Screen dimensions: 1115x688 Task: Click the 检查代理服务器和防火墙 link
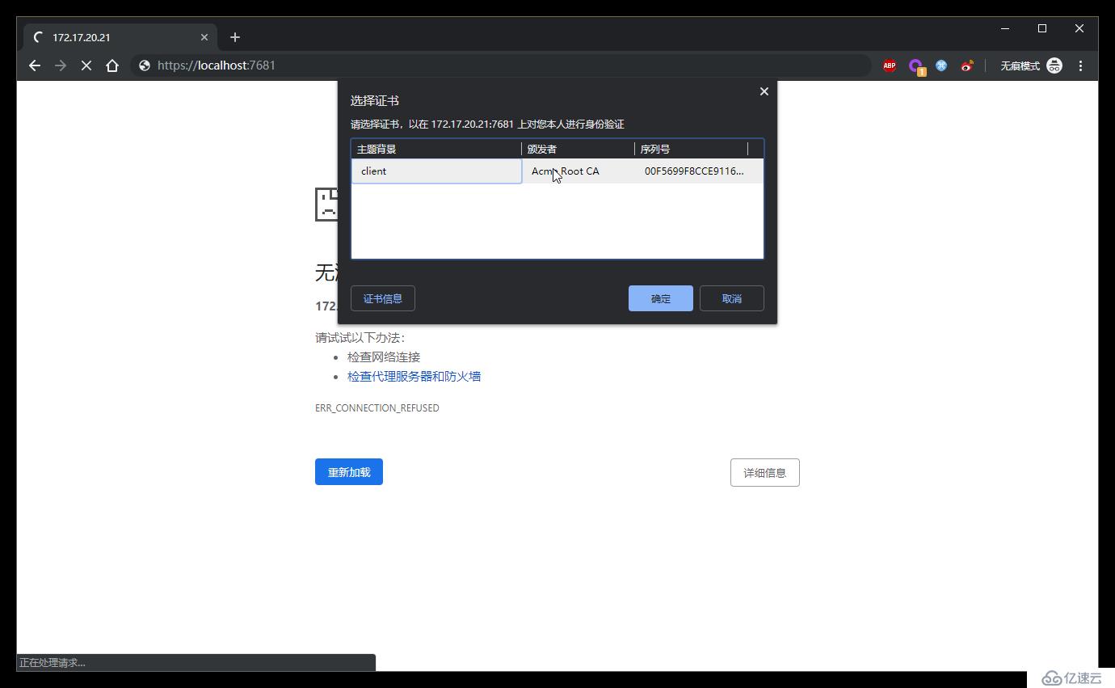point(414,376)
